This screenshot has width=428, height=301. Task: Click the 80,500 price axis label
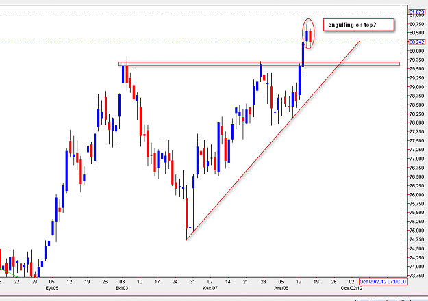pos(416,33)
